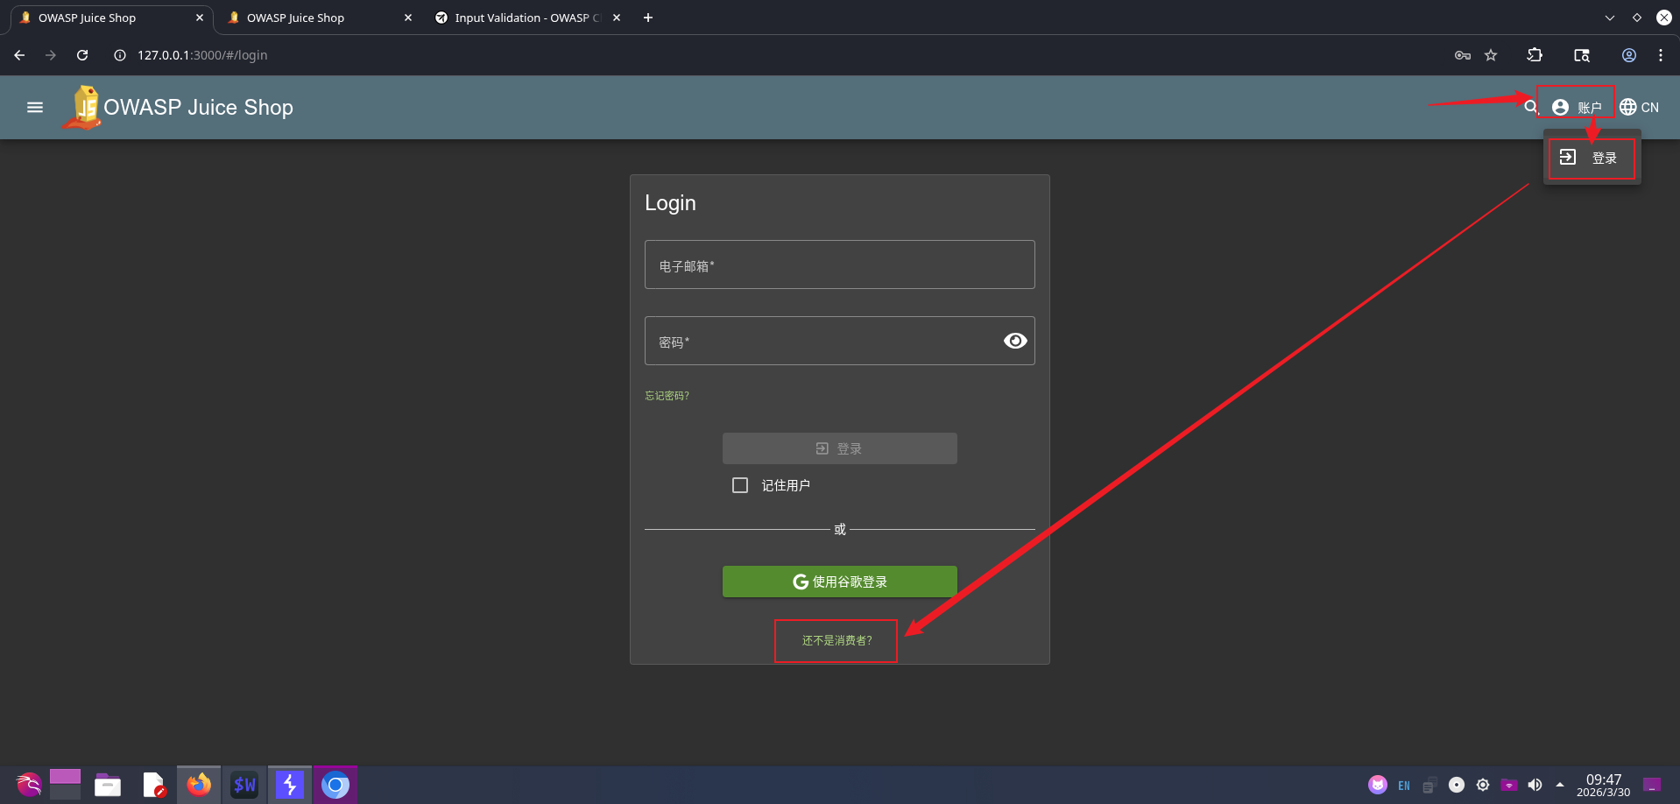Open the hamburger side menu
The image size is (1680, 804).
35,107
